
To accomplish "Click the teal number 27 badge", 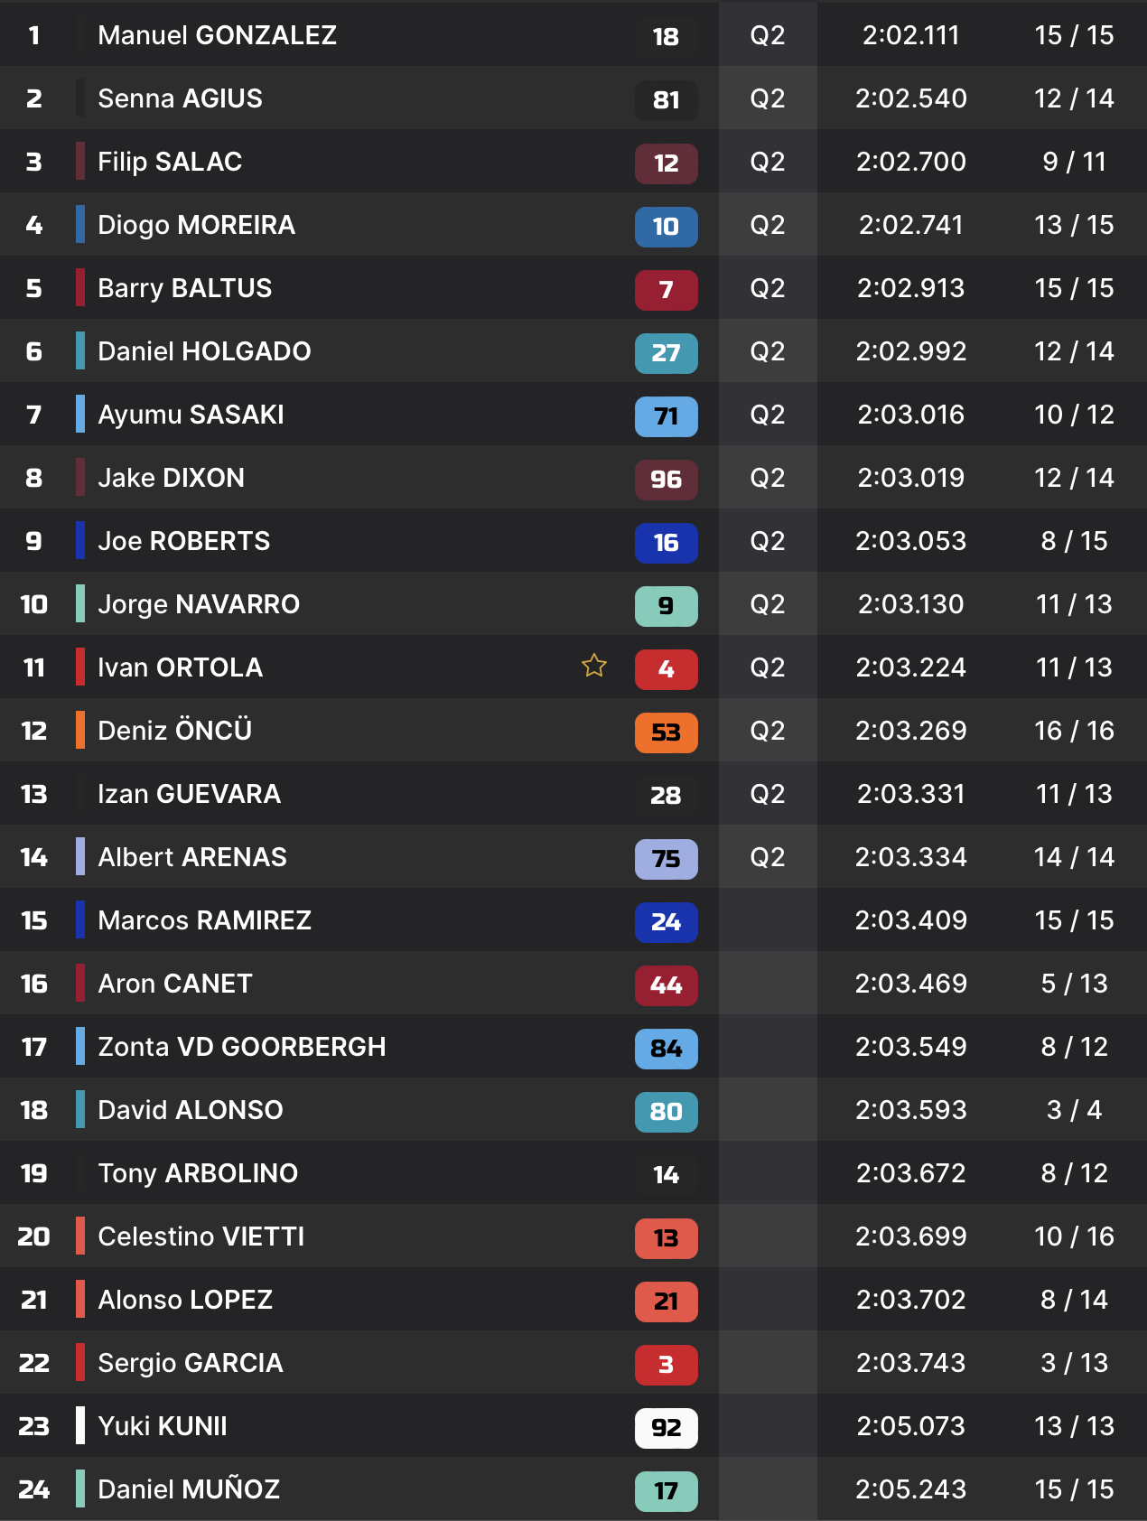I will [x=666, y=353].
